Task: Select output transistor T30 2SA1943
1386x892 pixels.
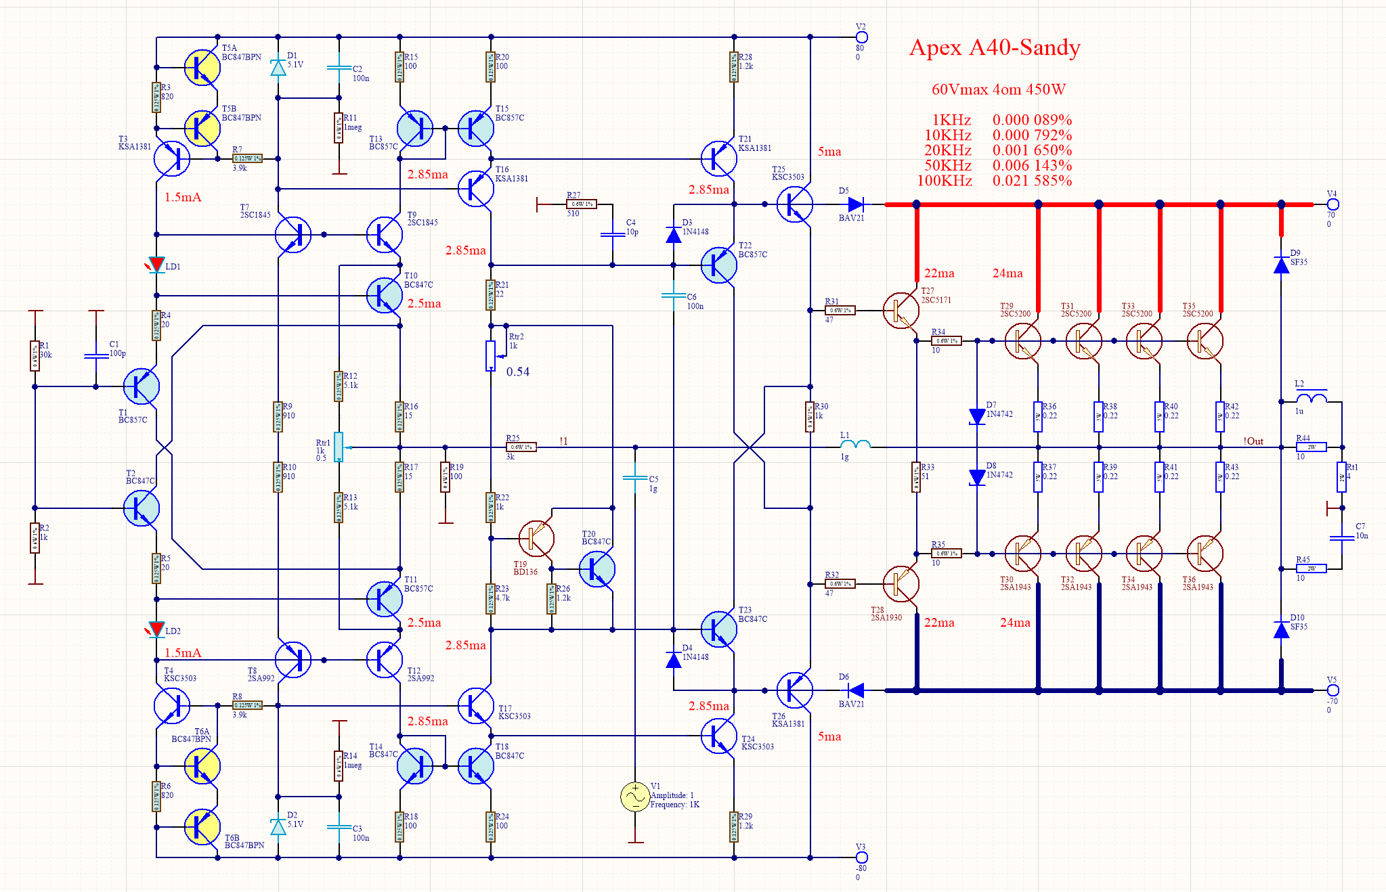Action: [x=1022, y=554]
